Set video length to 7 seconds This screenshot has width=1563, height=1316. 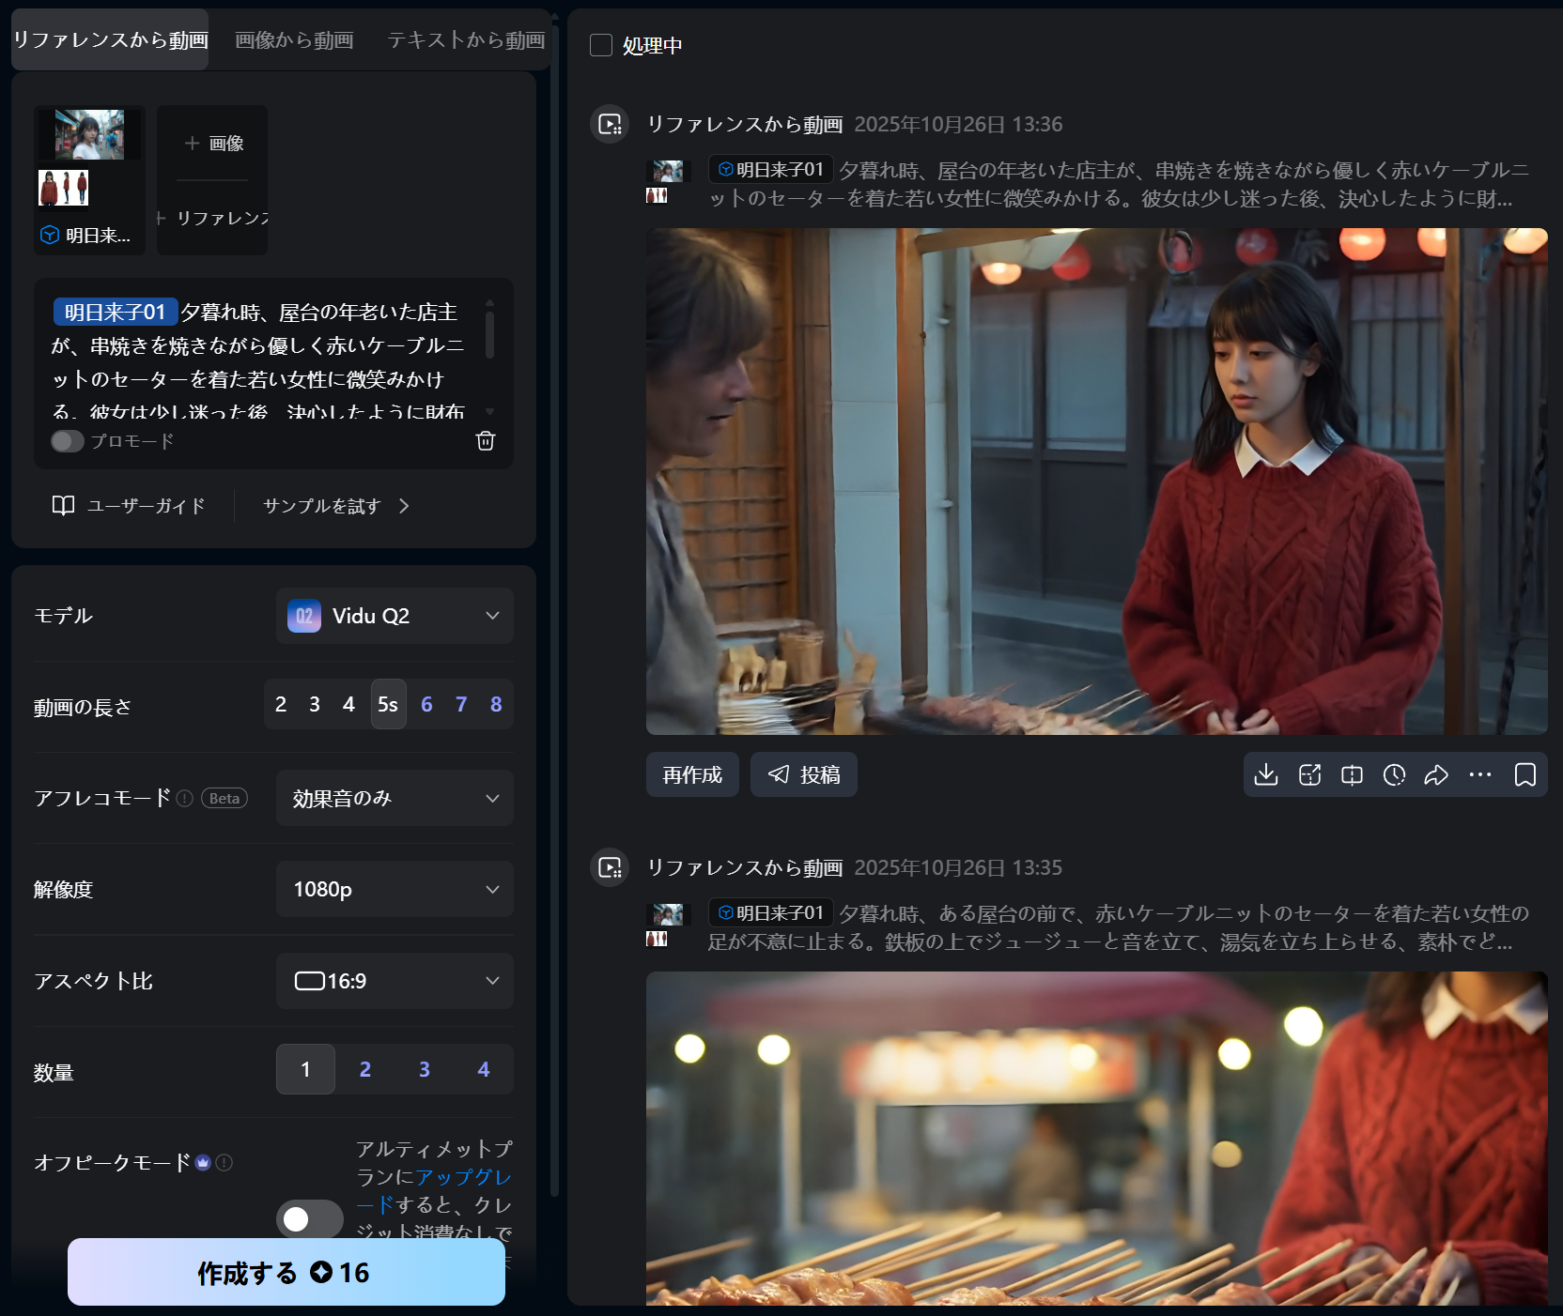coord(461,704)
